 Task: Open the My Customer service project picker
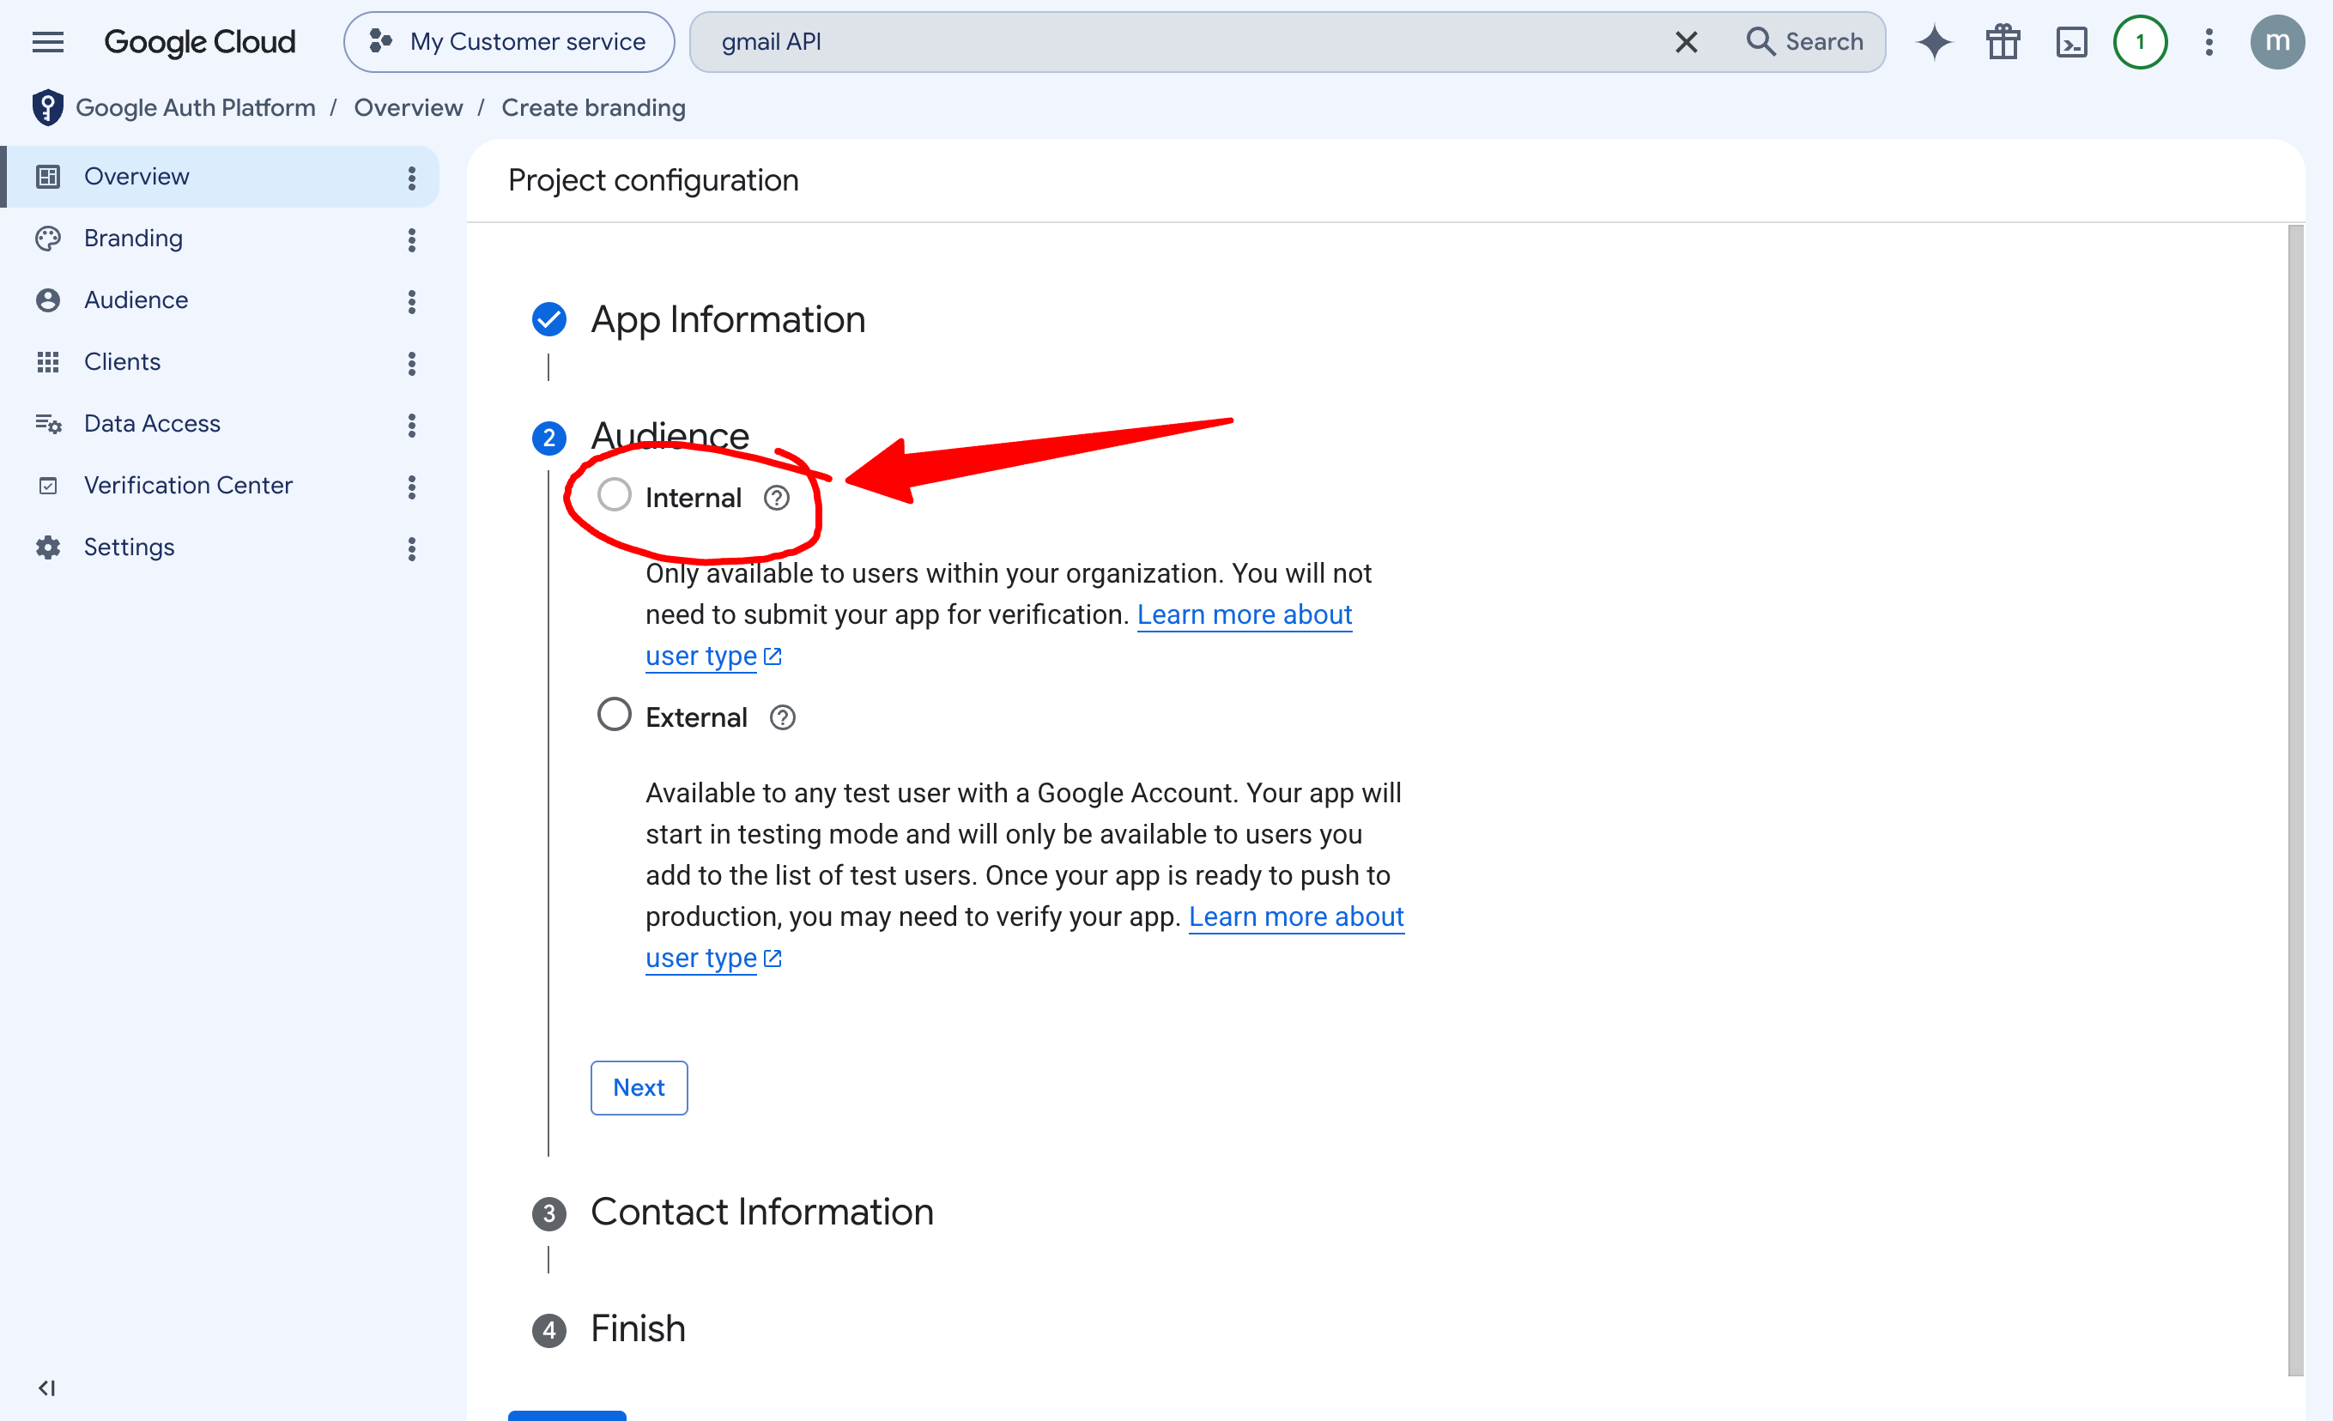508,42
